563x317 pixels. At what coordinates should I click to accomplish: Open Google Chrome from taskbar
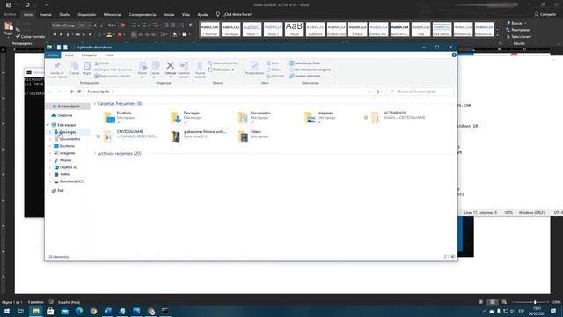pyautogui.click(x=93, y=311)
